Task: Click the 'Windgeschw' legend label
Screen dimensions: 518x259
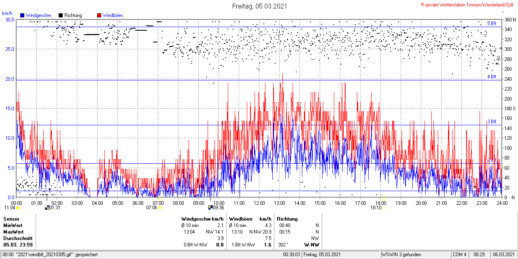Action: tap(38, 15)
